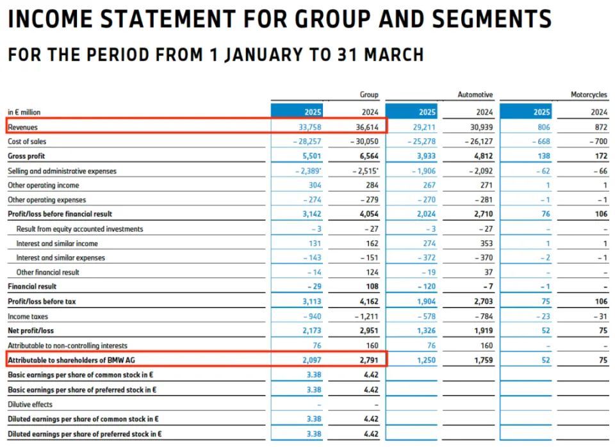This screenshot has width=615, height=447.
Task: Click Attributable to shareholders of BMW AG label
Action: (71, 360)
